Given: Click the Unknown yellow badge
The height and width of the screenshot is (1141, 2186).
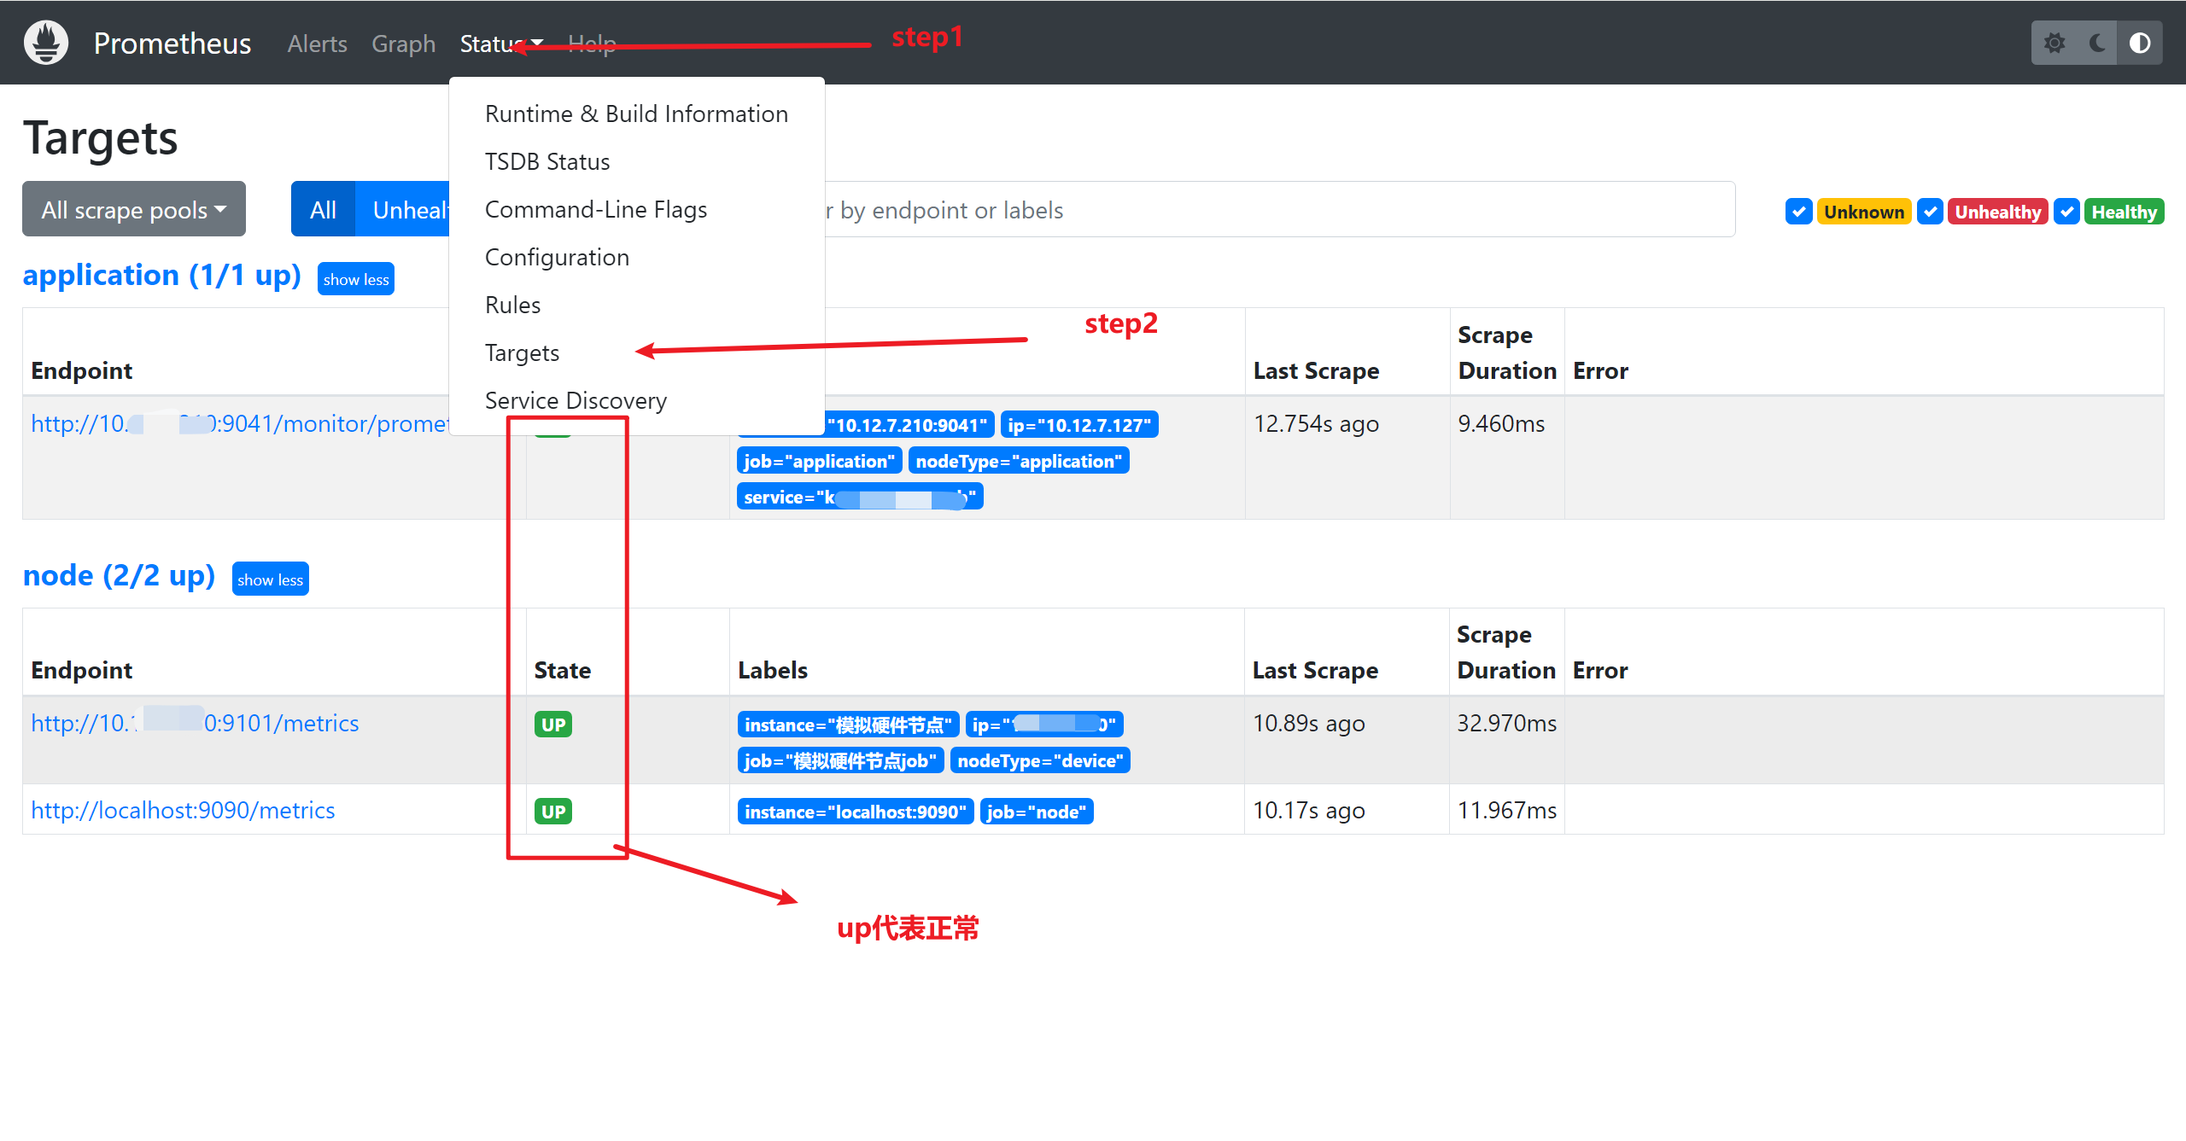Looking at the screenshot, I should (1864, 212).
